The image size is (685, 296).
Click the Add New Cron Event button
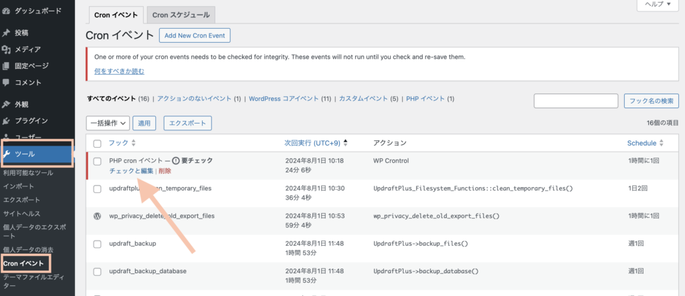point(195,36)
